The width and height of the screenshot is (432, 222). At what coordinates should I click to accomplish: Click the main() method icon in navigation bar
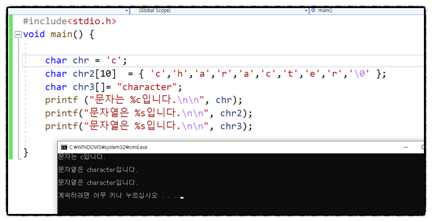tap(313, 10)
